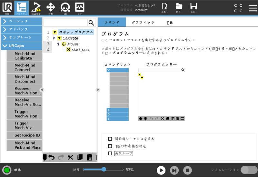This screenshot has width=258, height=177.
Task: Redo the program tree edit
Action: 61,157
